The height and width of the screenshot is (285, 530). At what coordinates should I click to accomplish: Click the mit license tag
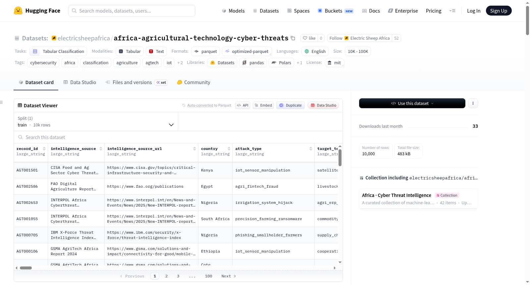(334, 63)
